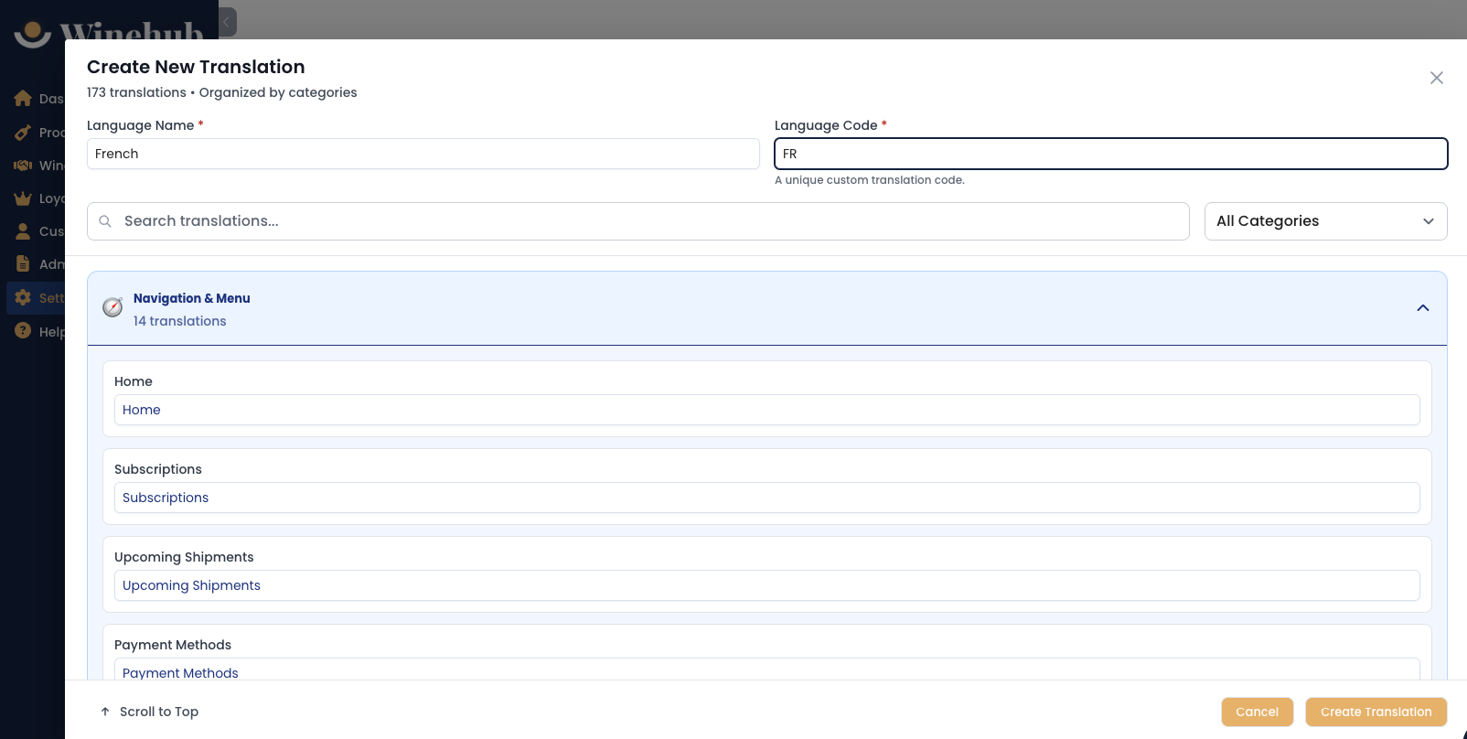Screen dimensions: 1467x739
Task: Open the Settings gear icon in sidebar
Action: point(23,297)
